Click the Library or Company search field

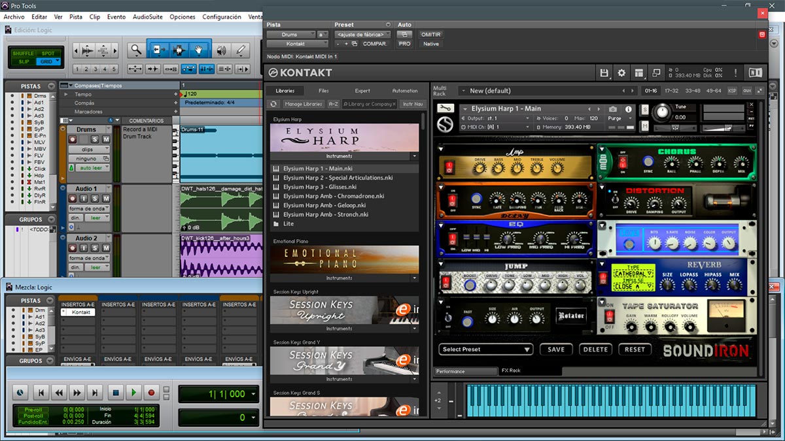370,104
